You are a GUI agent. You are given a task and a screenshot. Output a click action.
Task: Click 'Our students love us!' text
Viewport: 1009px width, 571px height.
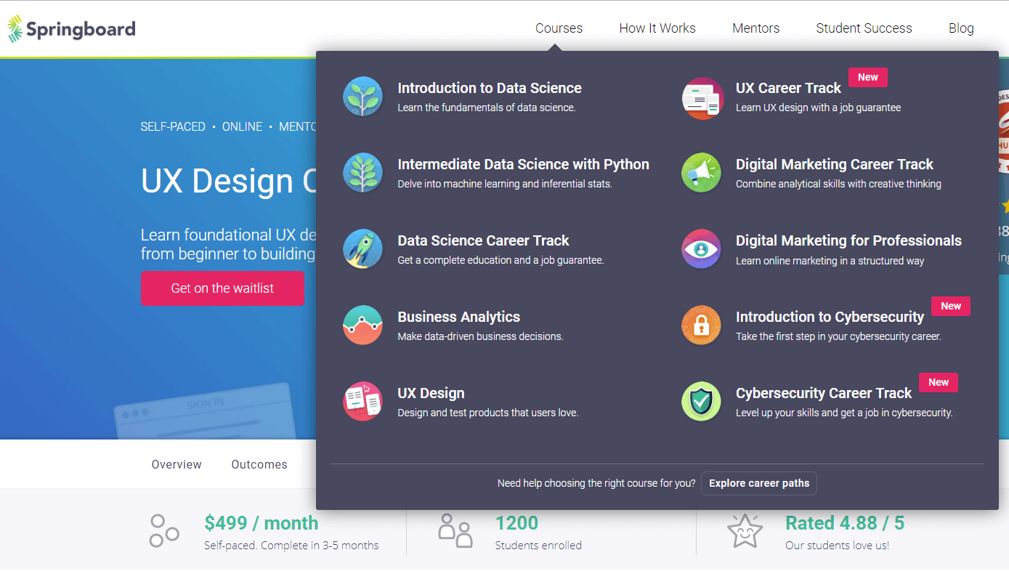point(837,545)
